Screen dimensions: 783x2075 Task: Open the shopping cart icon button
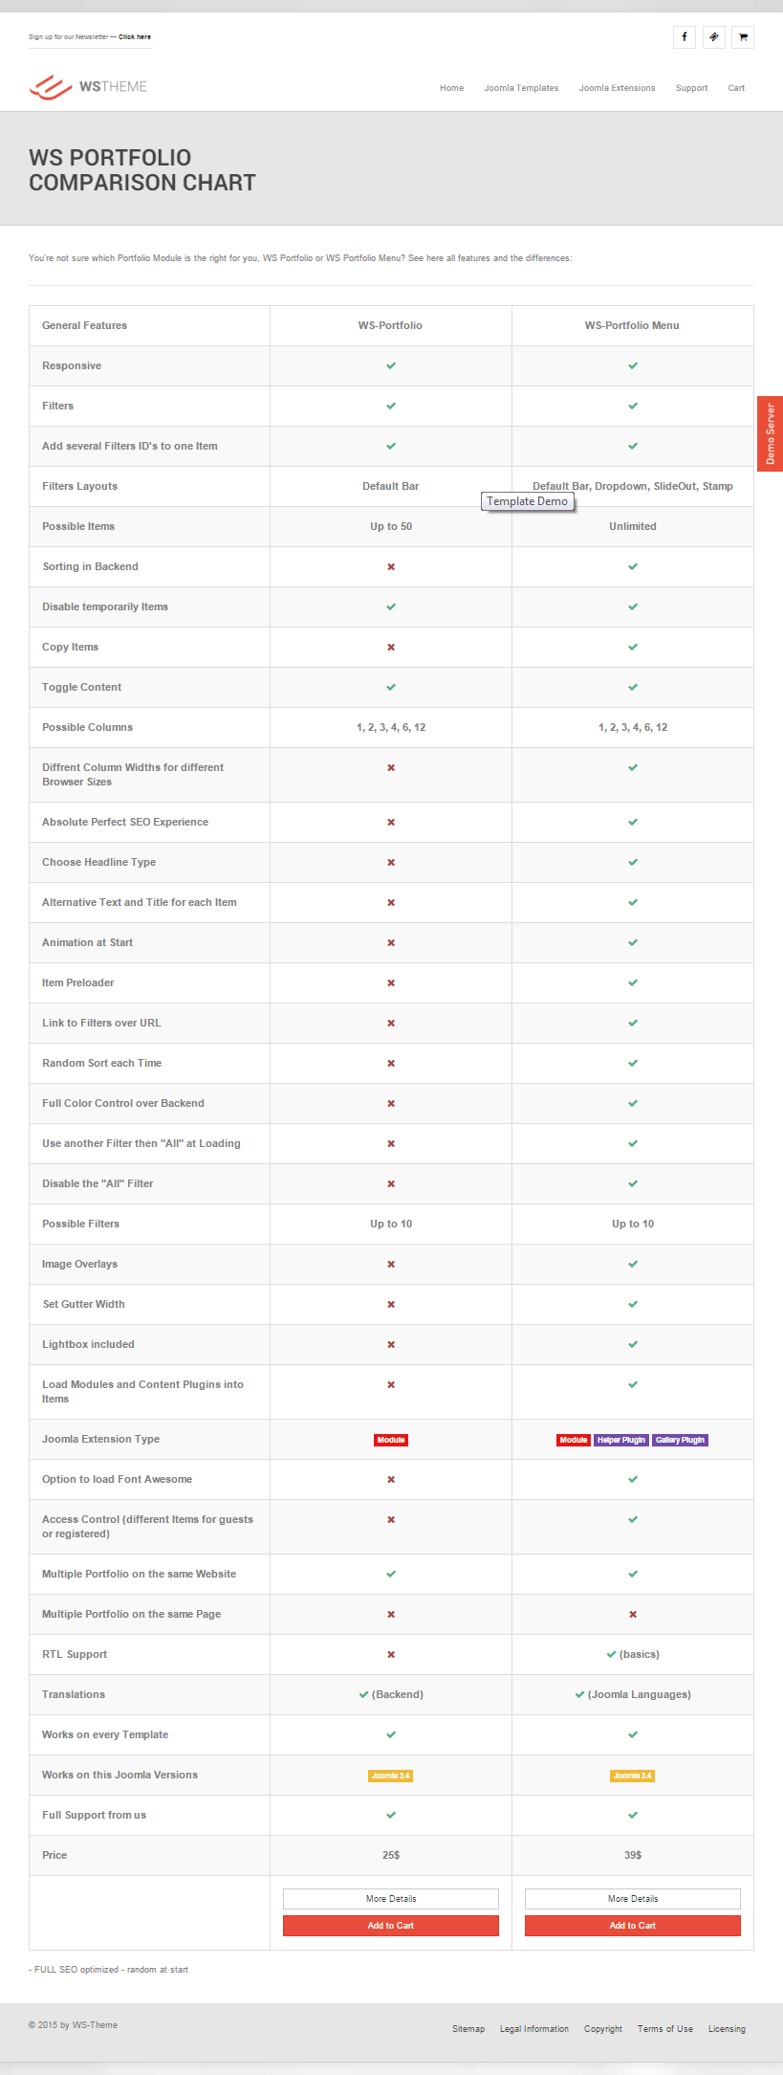[x=743, y=37]
